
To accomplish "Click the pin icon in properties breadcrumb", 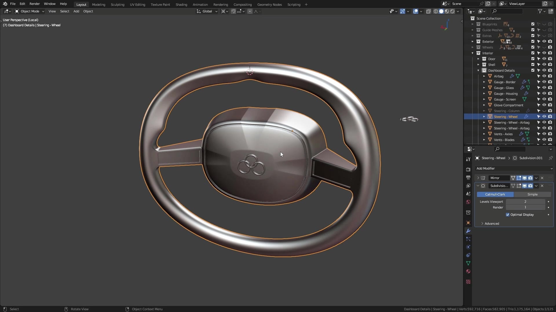I will 550,158.
